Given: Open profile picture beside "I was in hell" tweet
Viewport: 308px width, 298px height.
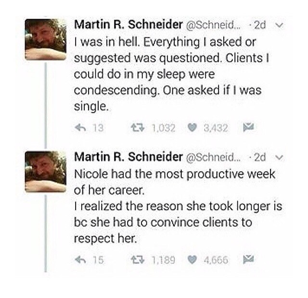Looking at the screenshot, I should [45, 39].
